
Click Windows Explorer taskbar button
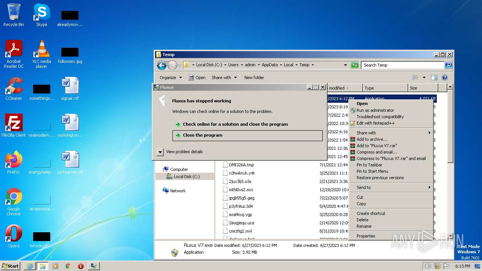pos(42,266)
